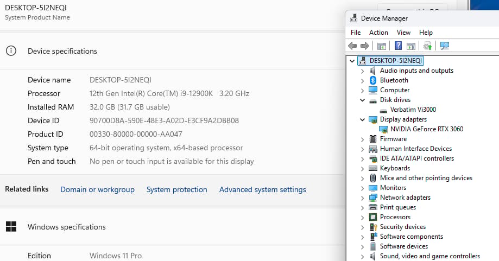The width and height of the screenshot is (499, 261).
Task: Select the Security devices tree label
Action: pos(402,227)
